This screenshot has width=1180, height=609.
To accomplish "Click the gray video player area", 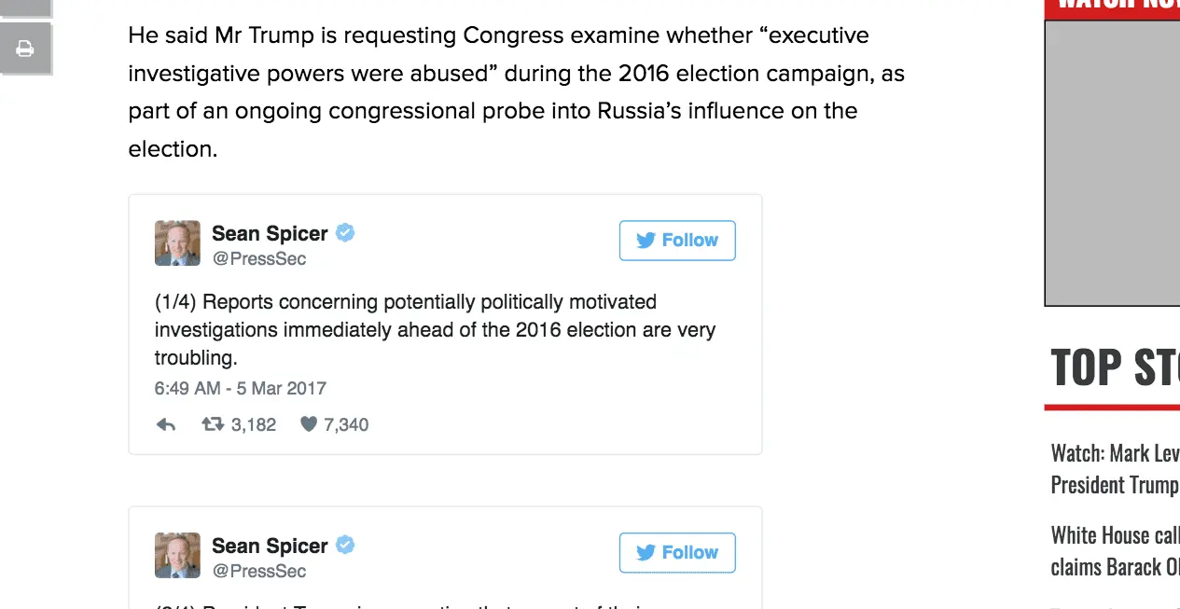I will pyautogui.click(x=1112, y=163).
